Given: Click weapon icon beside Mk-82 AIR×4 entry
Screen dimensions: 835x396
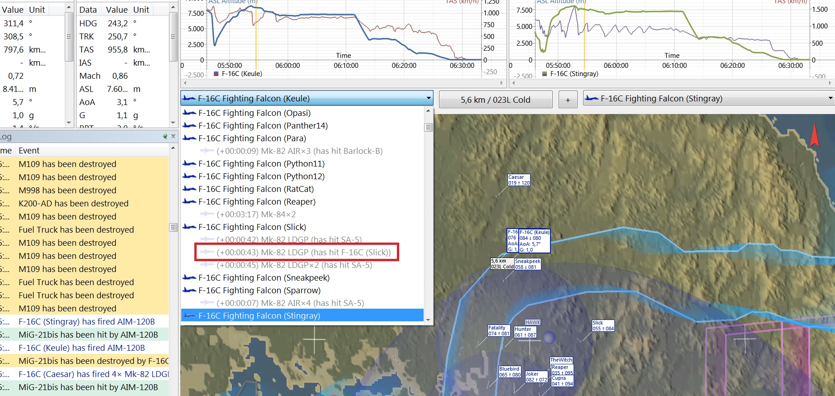Looking at the screenshot, I should tap(208, 303).
